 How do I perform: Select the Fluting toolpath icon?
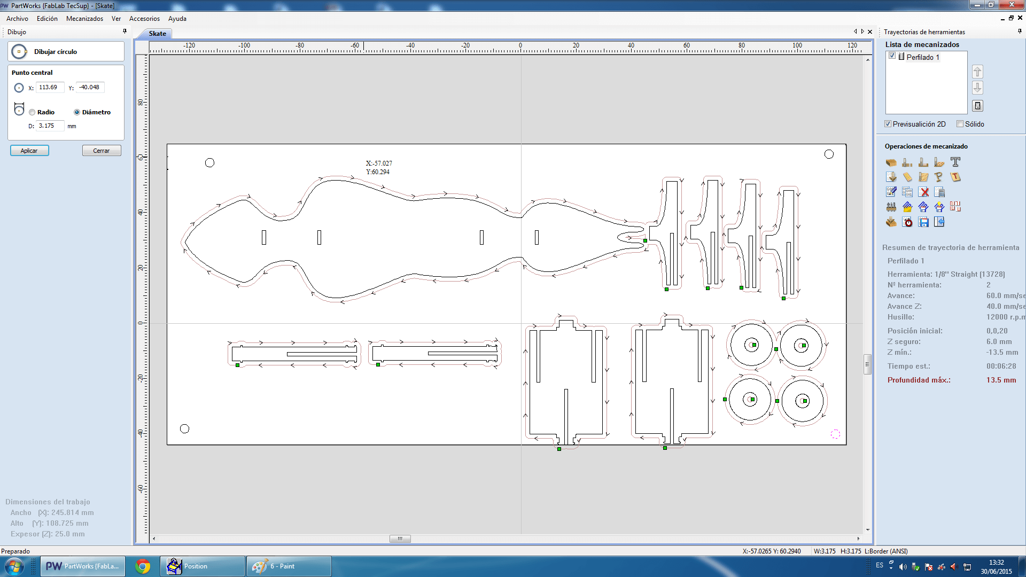(907, 177)
